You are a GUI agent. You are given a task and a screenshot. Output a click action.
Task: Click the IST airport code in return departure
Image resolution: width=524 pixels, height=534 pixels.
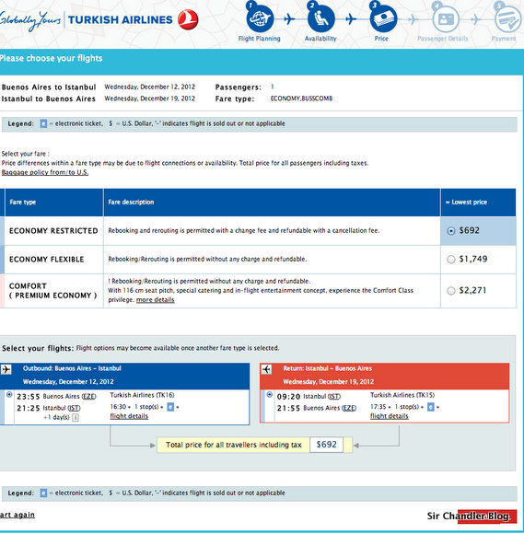(334, 397)
